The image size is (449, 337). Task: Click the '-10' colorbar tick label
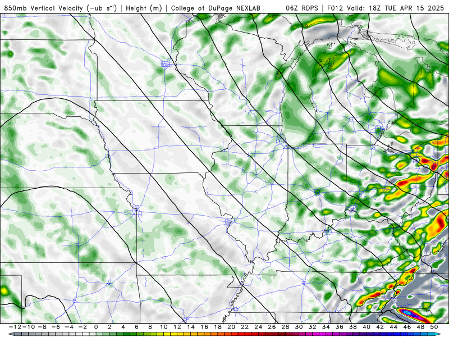28,327
